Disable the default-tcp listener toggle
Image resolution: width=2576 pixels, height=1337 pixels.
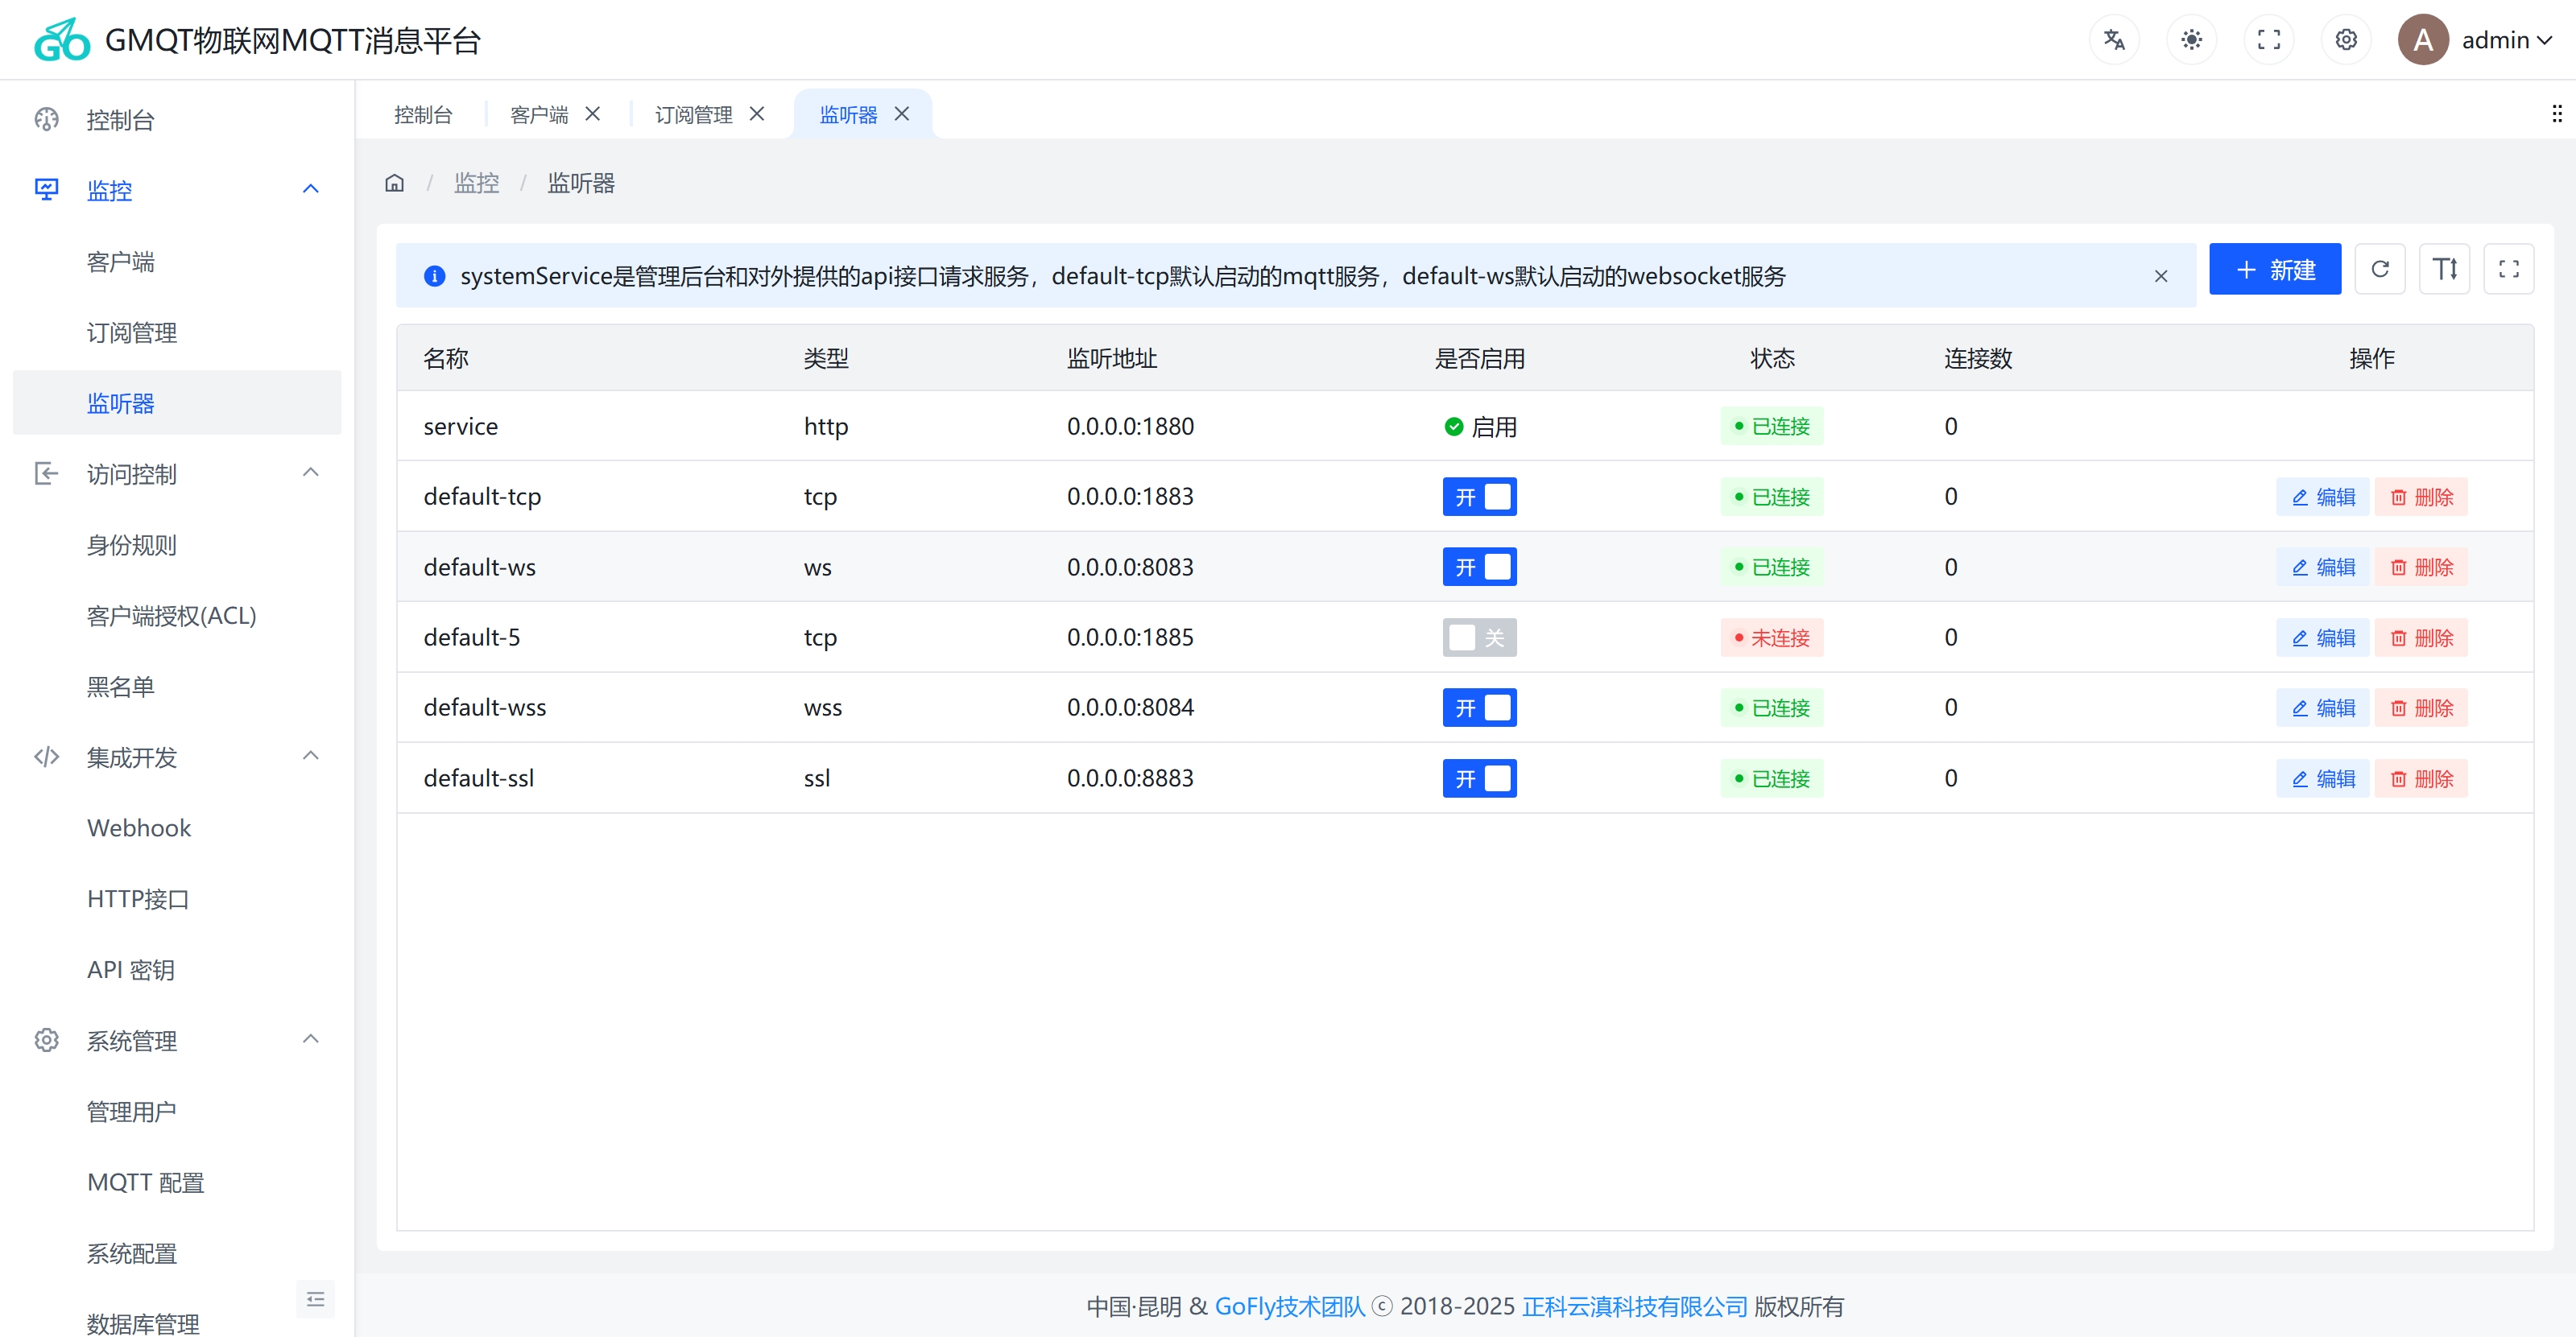coord(1479,496)
